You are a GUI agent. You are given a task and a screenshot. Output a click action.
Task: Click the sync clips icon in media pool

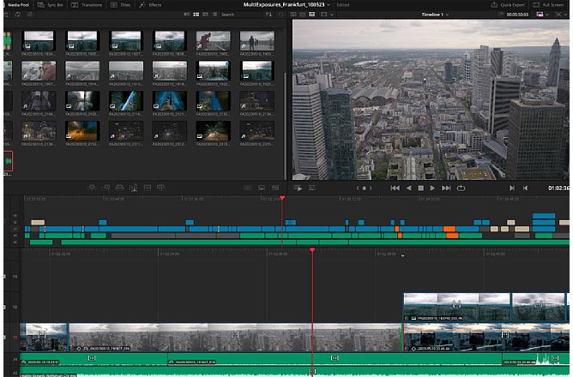tap(17, 15)
